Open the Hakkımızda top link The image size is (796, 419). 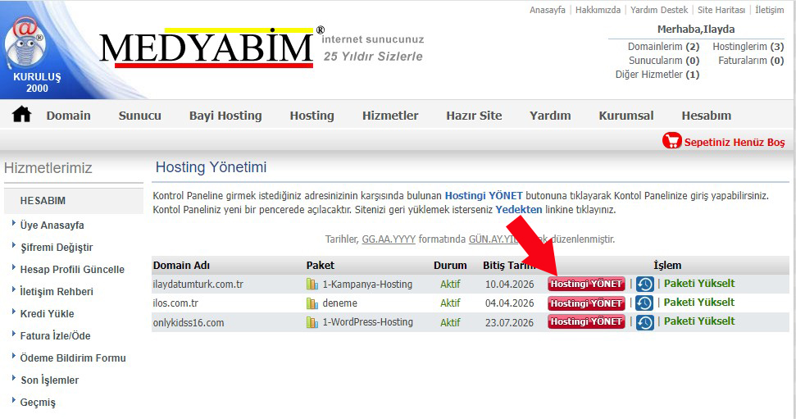(598, 10)
